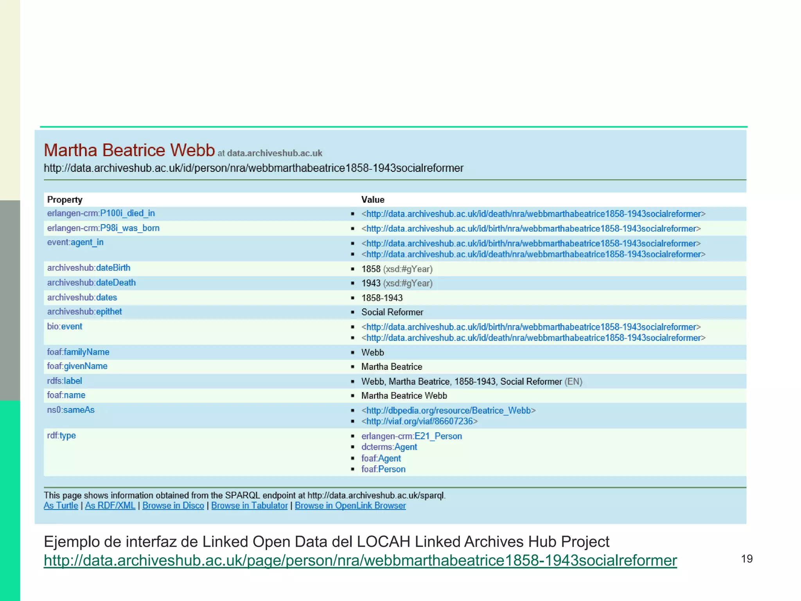Open the dbpedia Beatrice_Webb resource link
Screen dimensions: 801x601
point(449,410)
